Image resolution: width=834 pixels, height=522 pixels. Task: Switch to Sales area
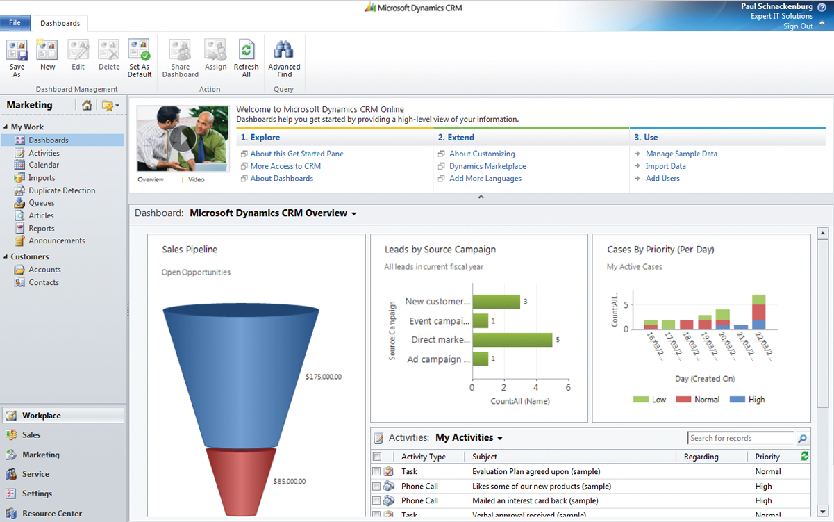63,435
